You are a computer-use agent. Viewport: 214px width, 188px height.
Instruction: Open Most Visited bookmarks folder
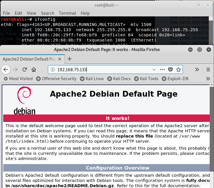18,79
